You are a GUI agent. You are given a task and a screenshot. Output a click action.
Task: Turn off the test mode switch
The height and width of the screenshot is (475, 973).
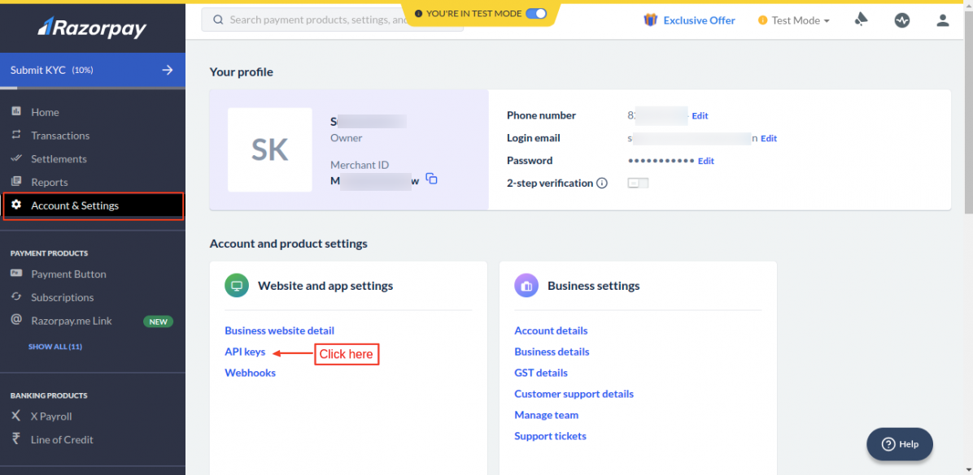click(536, 13)
